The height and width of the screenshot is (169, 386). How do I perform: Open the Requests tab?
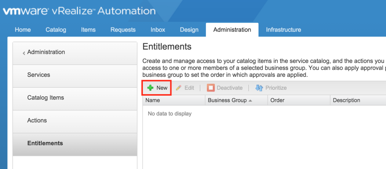(123, 30)
